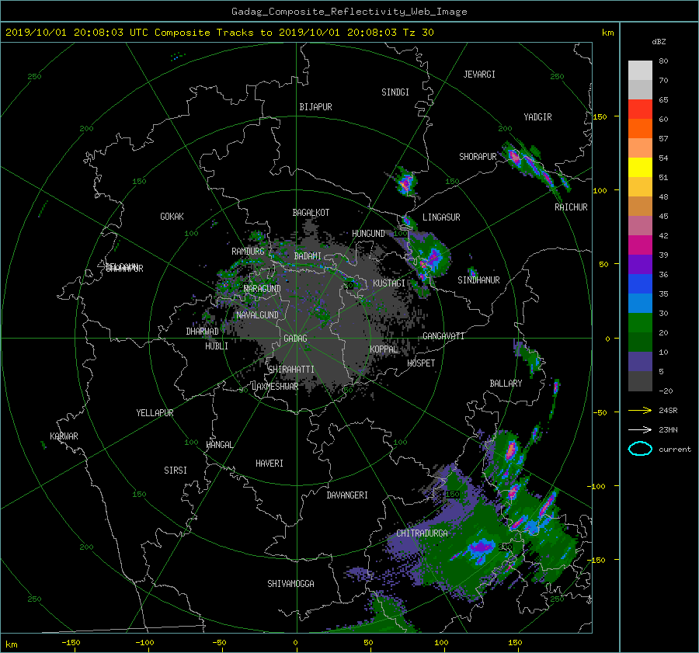
Task: Select the BIJAPUR city label
Action: tap(315, 107)
